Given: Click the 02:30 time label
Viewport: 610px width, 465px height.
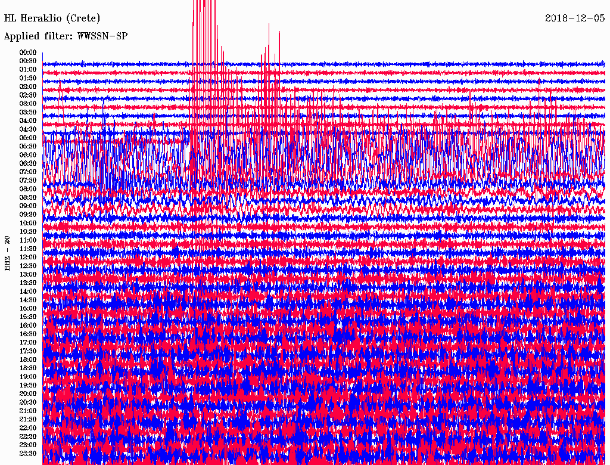Looking at the screenshot, I should pyautogui.click(x=28, y=95).
